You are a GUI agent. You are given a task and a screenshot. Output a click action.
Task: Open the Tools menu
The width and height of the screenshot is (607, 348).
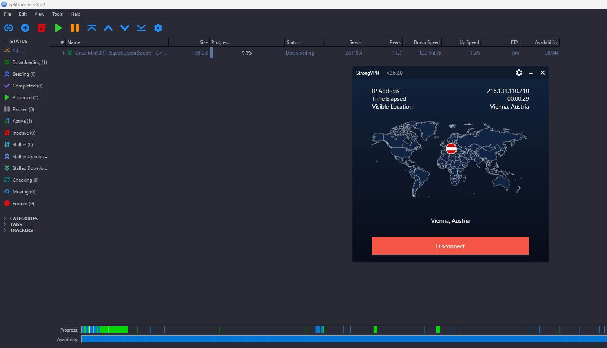click(57, 14)
